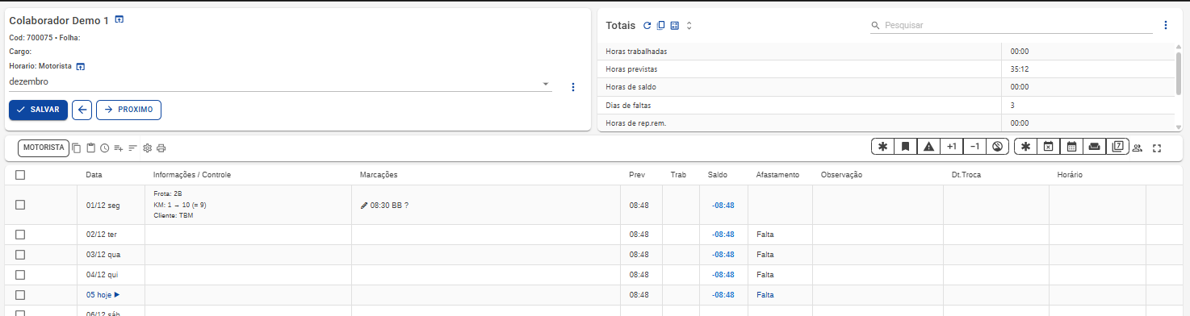Image resolution: width=1190 pixels, height=316 pixels.
Task: Click the warning triangle icon button
Action: pyautogui.click(x=928, y=147)
